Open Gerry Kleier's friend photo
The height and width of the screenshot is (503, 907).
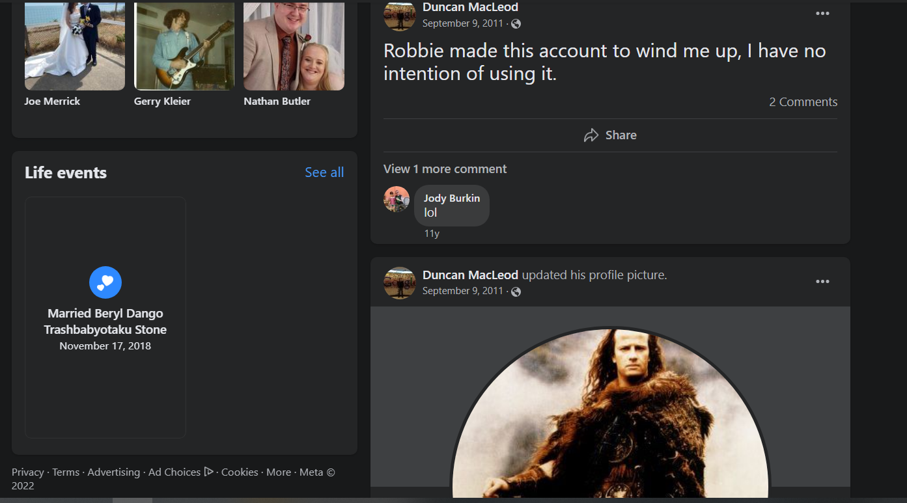pyautogui.click(x=184, y=46)
